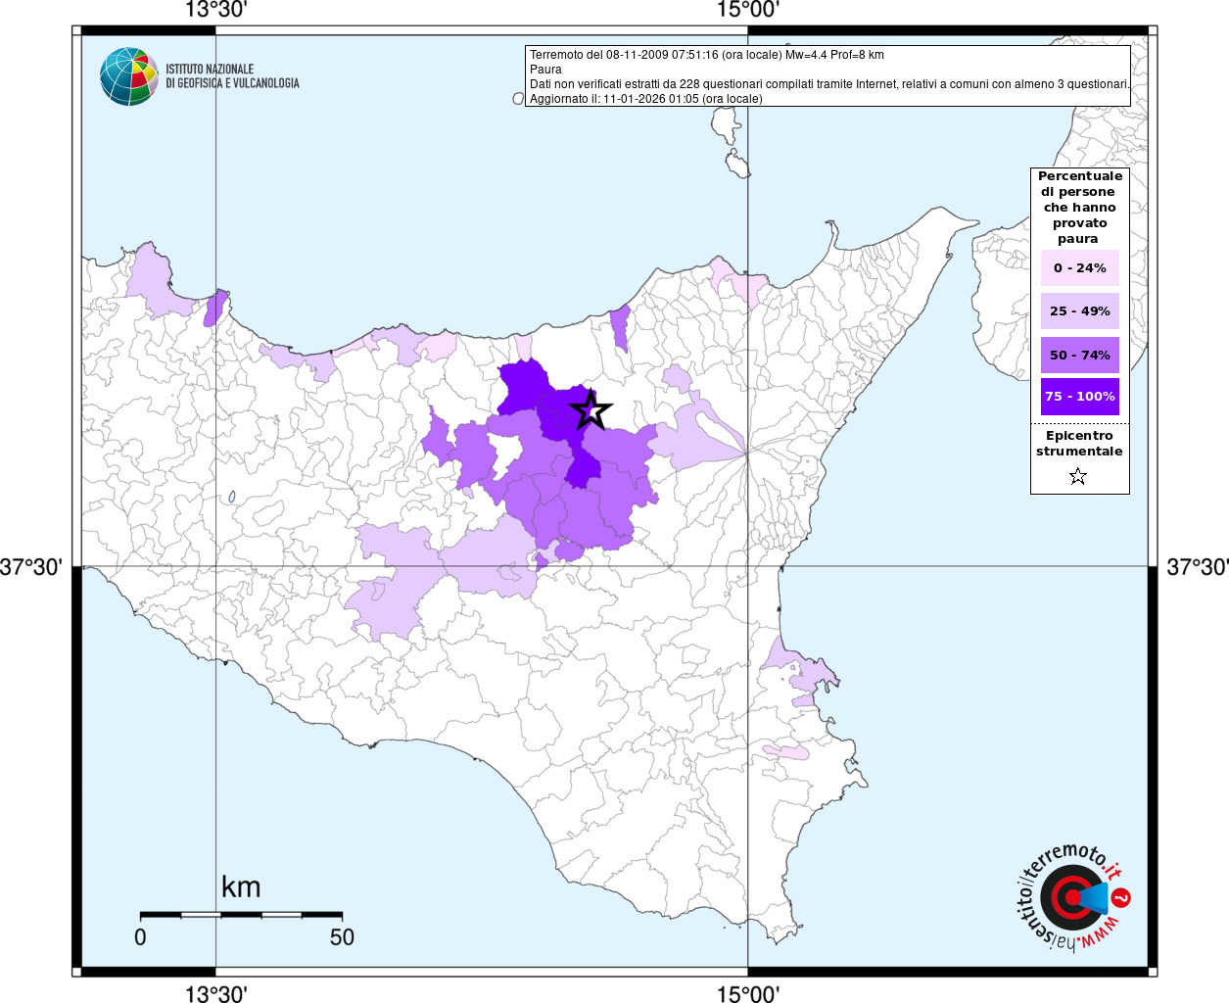This screenshot has width=1229, height=1003.
Task: Click the INGV globe logo
Action: (128, 76)
